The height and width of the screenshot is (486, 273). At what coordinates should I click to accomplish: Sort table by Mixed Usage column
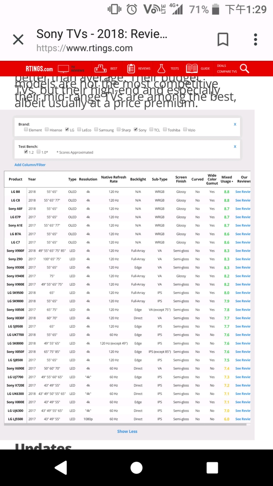(x=227, y=179)
